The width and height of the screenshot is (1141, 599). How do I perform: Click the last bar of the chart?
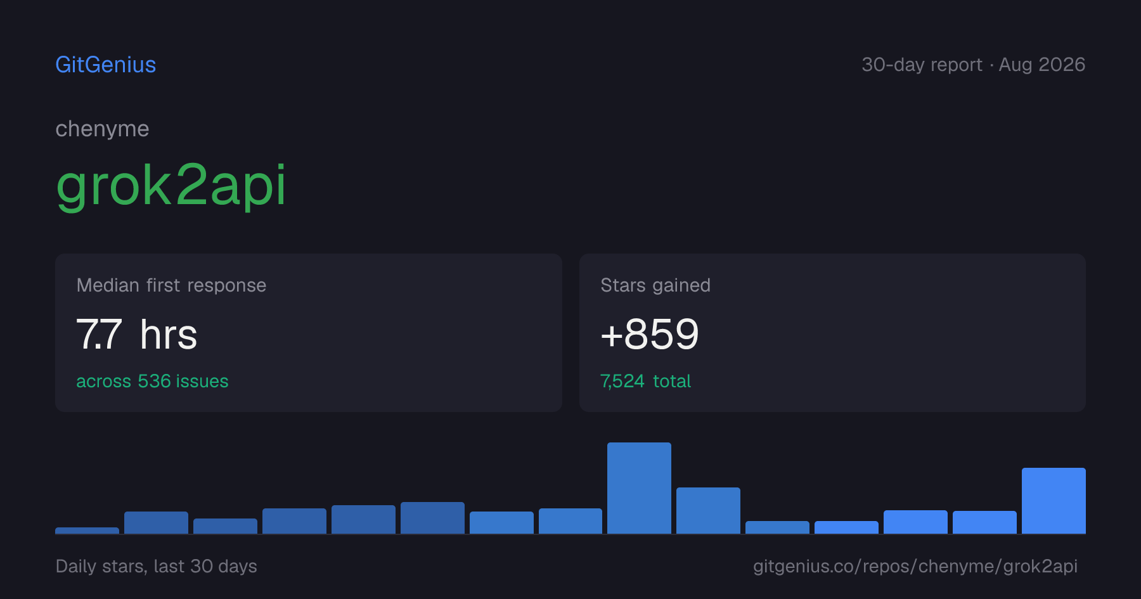pos(1054,501)
